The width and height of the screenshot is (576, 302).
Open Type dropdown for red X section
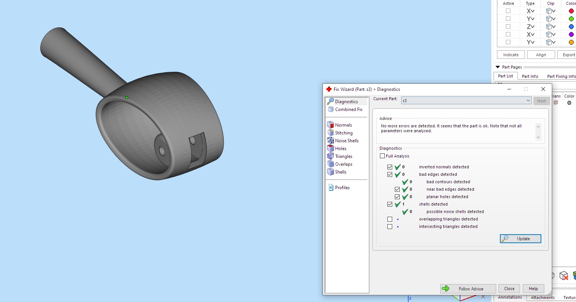click(531, 11)
